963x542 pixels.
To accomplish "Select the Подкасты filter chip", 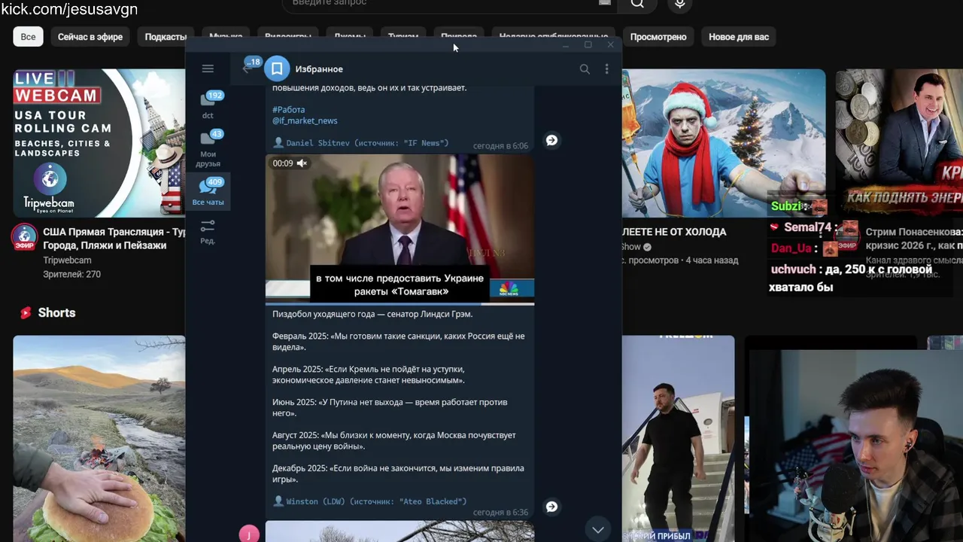I will 166,37.
